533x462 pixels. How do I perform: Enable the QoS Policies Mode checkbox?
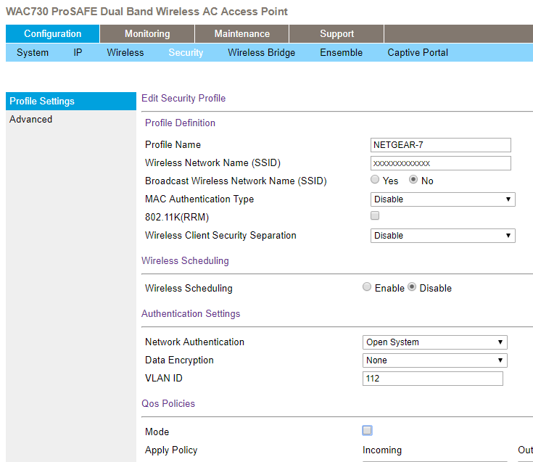tap(367, 430)
